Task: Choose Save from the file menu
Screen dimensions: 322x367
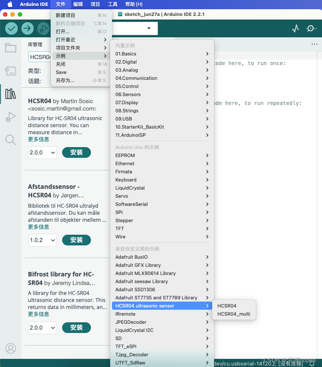Action: [81, 72]
